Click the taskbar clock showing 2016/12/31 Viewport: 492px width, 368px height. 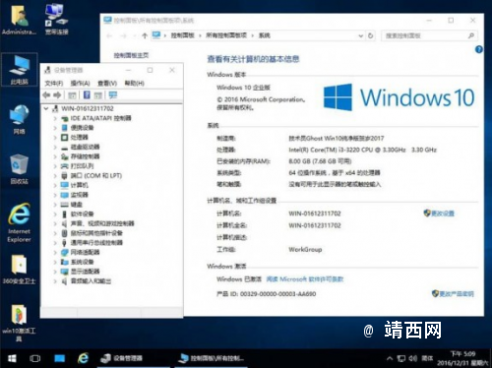(x=462, y=358)
